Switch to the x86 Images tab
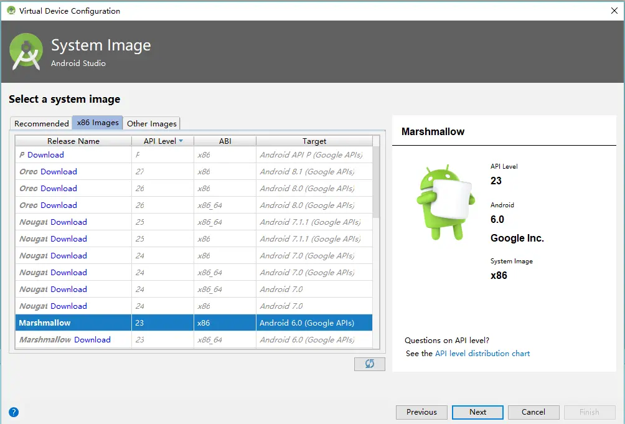 click(x=98, y=123)
